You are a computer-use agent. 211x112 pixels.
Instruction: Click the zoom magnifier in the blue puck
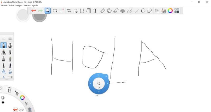coord(99,84)
